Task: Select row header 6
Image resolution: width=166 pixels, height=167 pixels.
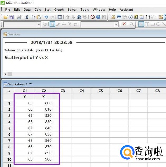Action: coord(9,134)
